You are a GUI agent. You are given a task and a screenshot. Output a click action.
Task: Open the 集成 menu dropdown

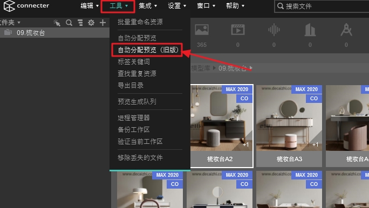tap(148, 5)
